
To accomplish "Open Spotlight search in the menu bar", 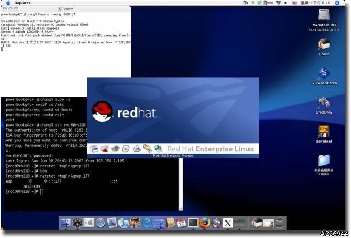I will click(337, 3).
